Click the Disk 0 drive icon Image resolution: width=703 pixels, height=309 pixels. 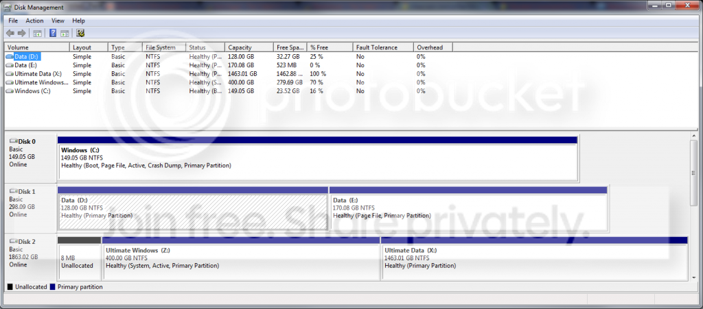14,141
